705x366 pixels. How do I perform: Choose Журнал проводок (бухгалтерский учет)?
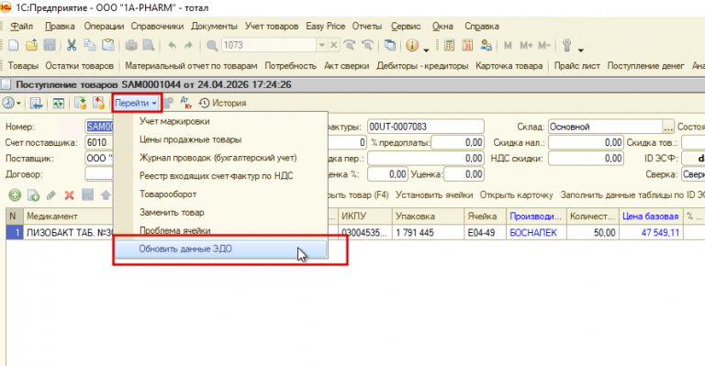(220, 158)
